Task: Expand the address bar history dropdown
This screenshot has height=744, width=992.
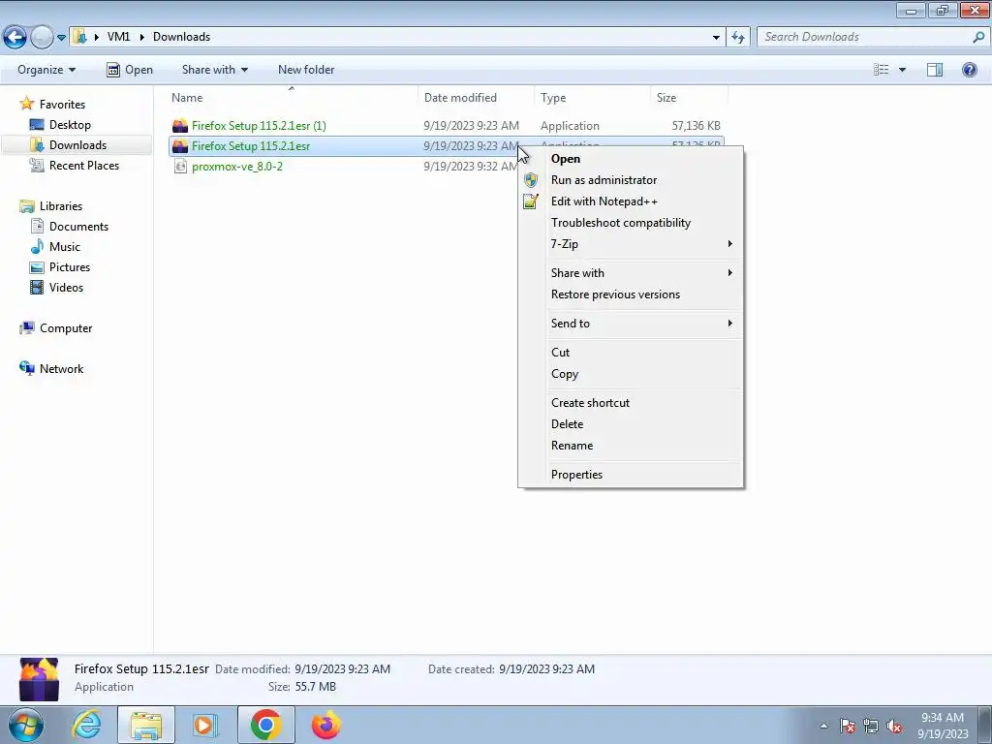Action: coord(716,38)
